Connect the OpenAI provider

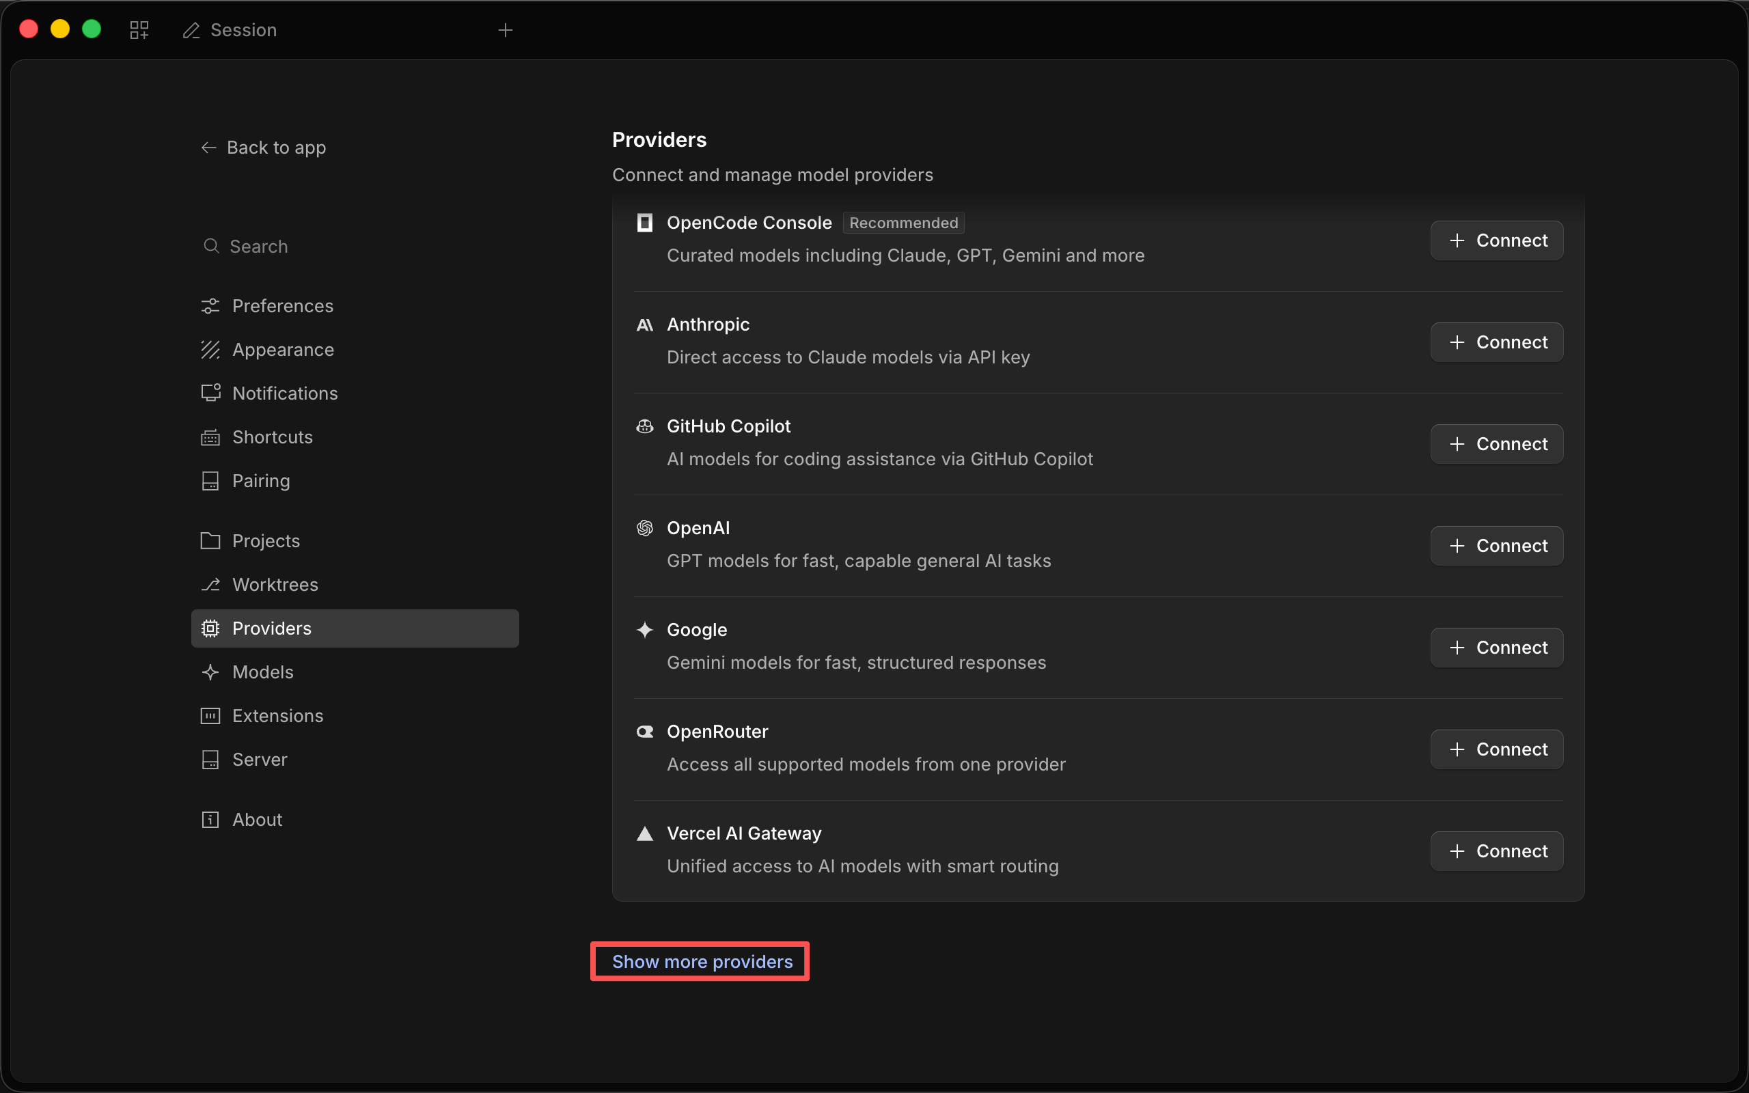pos(1497,546)
